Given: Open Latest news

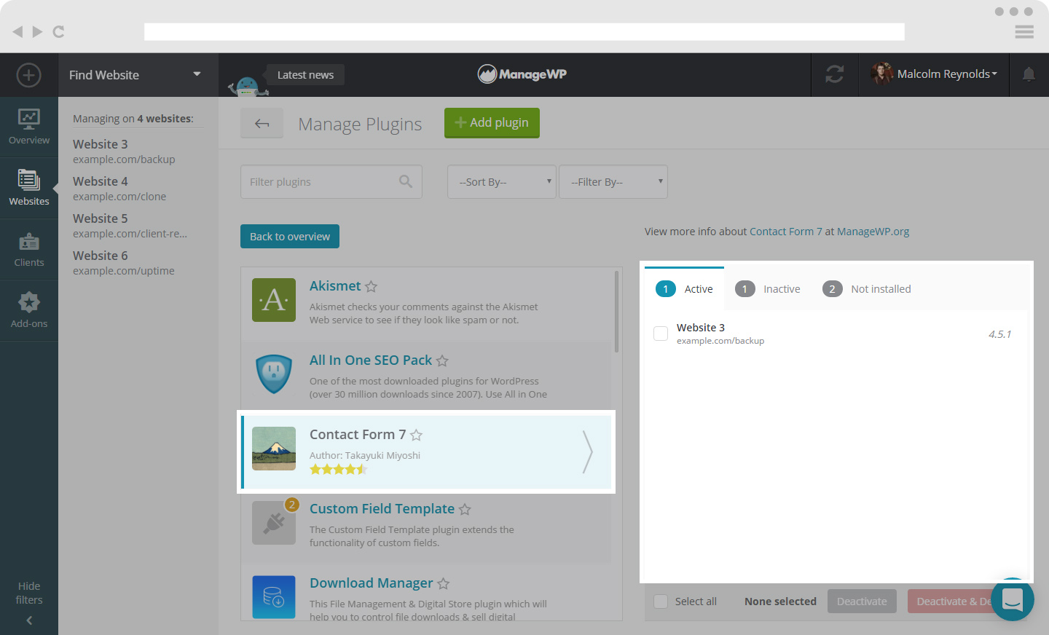Looking at the screenshot, I should tap(305, 75).
